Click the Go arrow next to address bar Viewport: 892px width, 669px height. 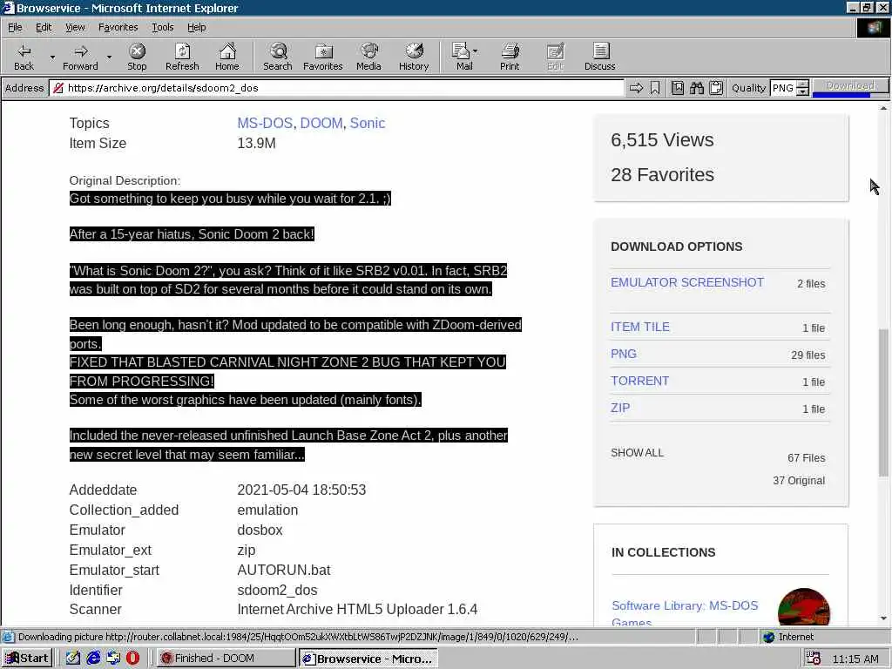[x=636, y=88]
